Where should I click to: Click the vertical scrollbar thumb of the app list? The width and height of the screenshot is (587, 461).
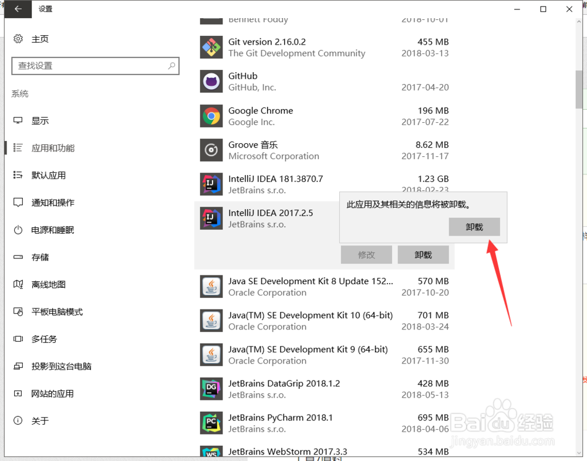[579, 89]
